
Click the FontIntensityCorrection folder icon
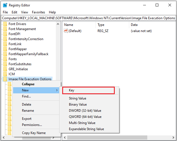5,39
